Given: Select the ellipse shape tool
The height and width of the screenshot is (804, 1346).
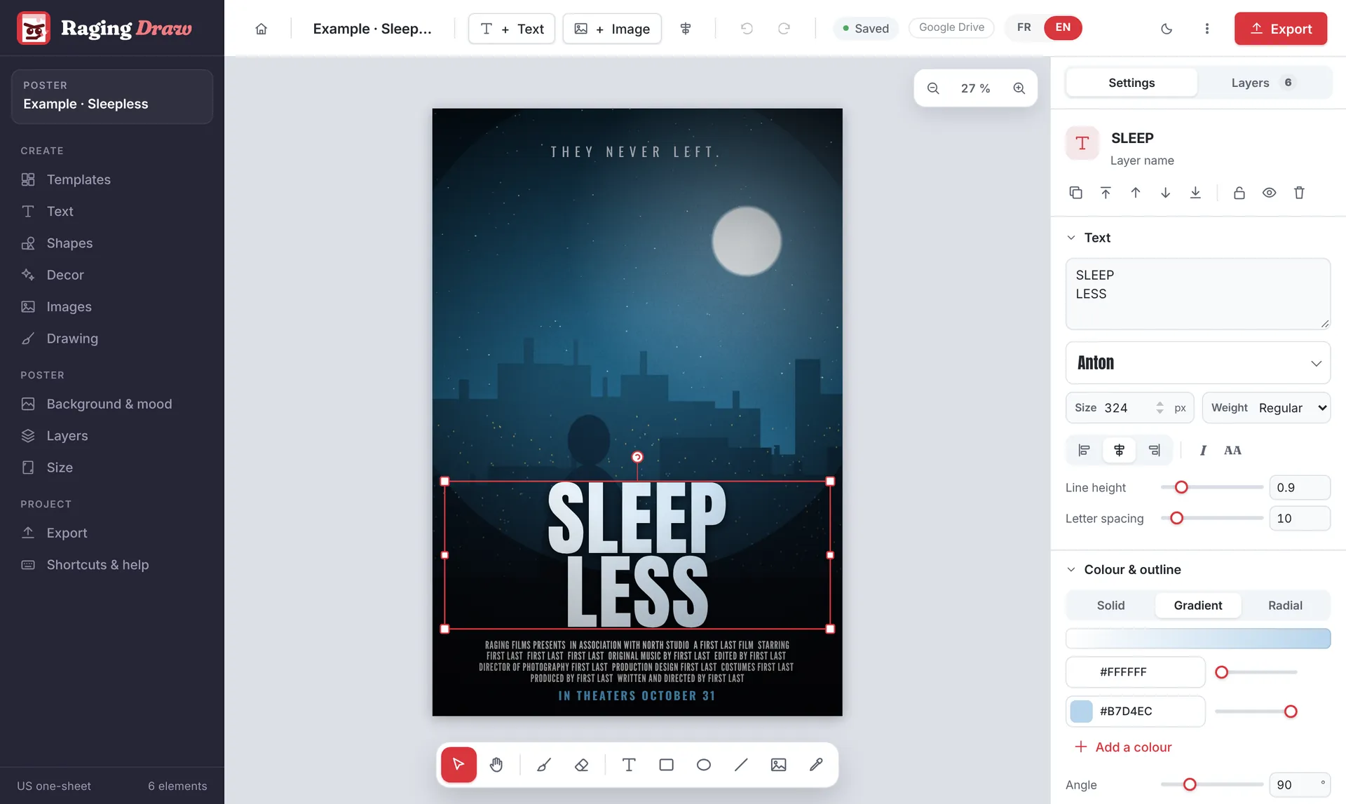Looking at the screenshot, I should click(x=704, y=765).
